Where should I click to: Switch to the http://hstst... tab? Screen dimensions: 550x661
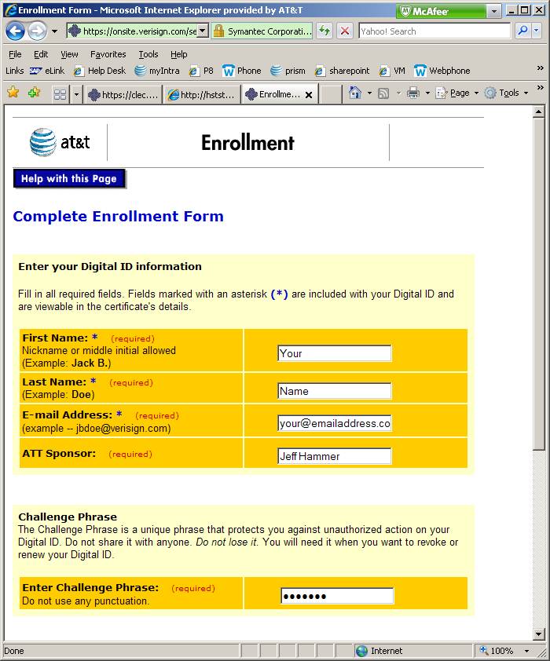[x=201, y=94]
